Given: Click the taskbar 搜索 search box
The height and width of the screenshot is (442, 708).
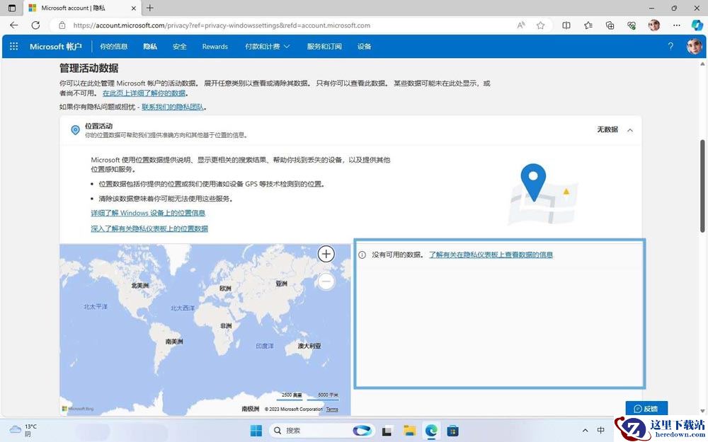Looking at the screenshot, I should click(x=311, y=431).
